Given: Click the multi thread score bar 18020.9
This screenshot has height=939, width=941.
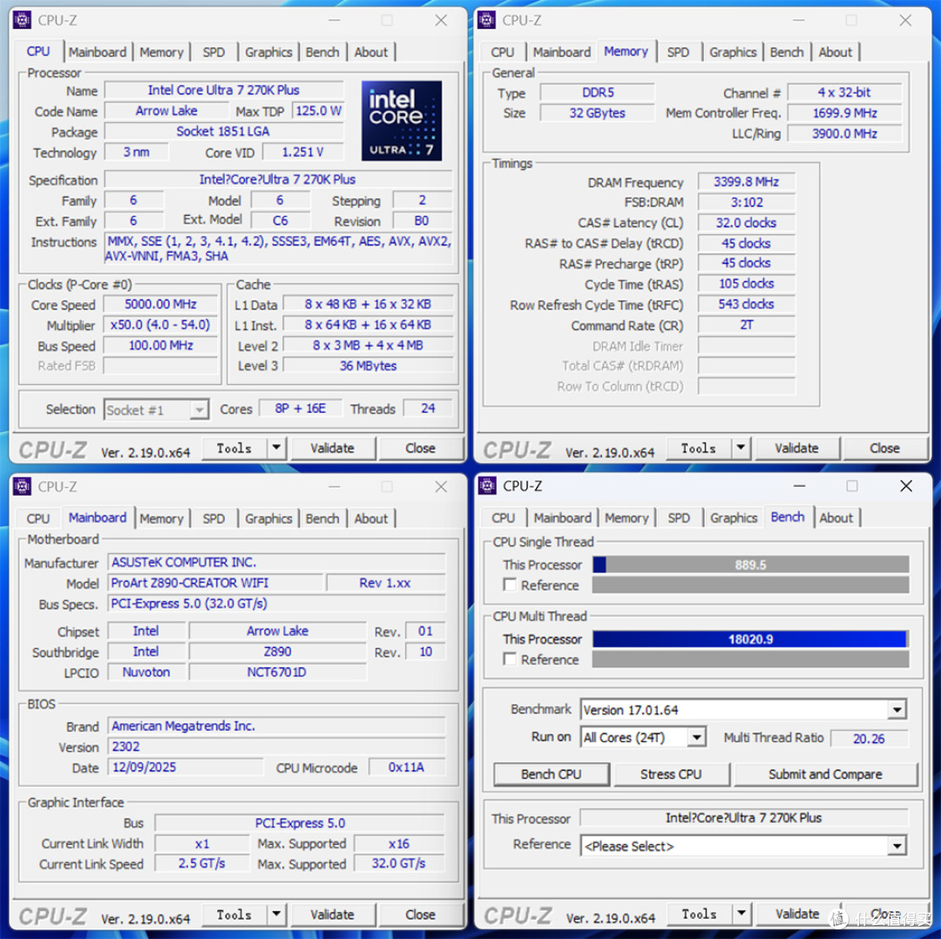Looking at the screenshot, I should coord(750,639).
